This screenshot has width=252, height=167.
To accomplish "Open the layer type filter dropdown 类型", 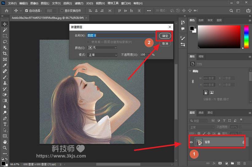I will [x=198, y=121].
